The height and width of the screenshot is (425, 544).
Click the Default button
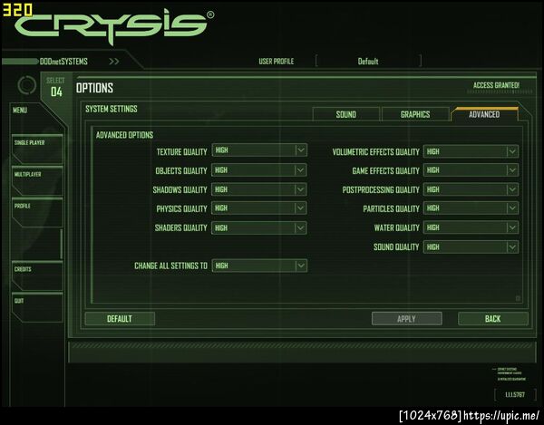pos(120,319)
